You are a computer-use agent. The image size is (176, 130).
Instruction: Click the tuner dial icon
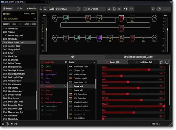[x=159, y=9]
